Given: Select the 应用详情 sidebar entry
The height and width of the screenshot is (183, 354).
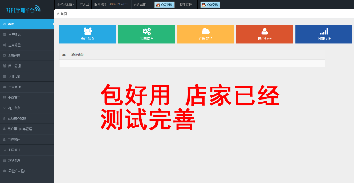Looking at the screenshot, I should pos(27,56).
